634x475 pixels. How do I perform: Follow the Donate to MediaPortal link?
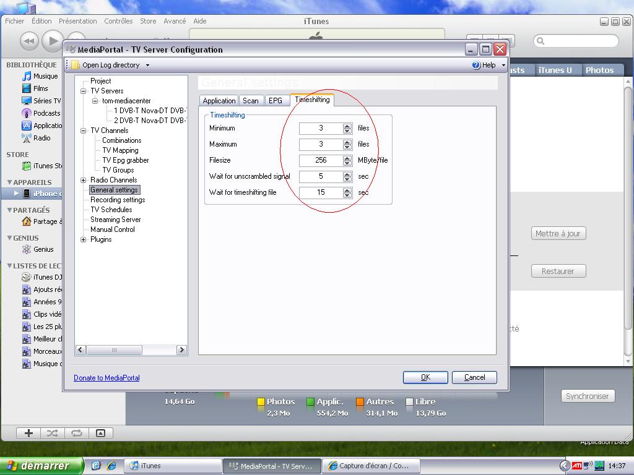click(106, 378)
